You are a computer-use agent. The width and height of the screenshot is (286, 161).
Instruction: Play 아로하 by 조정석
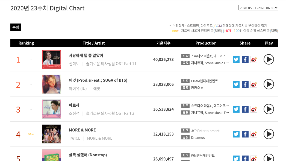coord(269,109)
